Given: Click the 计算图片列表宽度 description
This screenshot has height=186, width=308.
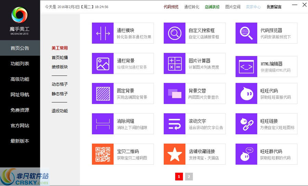Looking at the screenshot, I should point(204,67).
